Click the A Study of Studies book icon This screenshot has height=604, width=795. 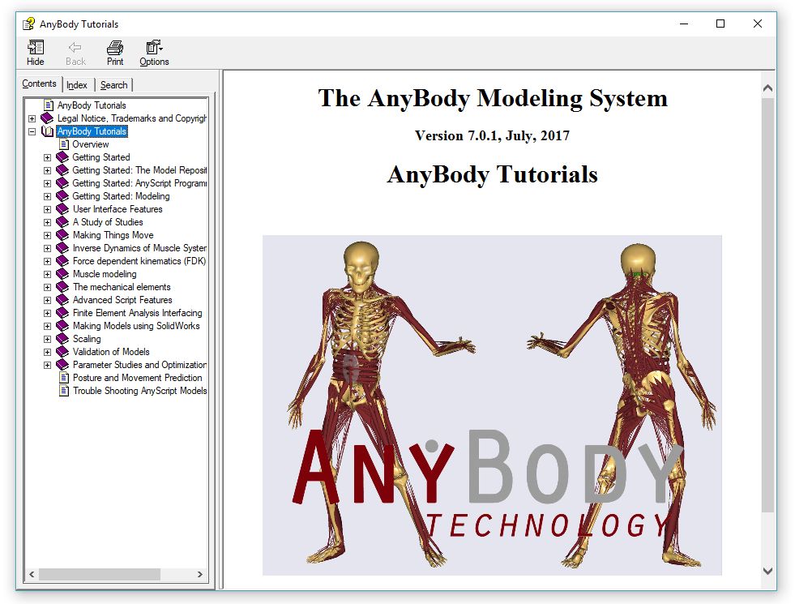62,222
